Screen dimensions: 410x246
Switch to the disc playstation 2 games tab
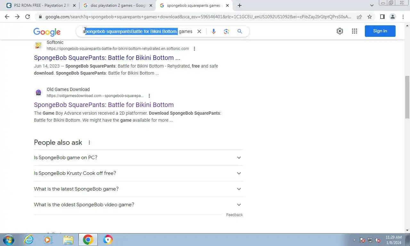(x=117, y=5)
